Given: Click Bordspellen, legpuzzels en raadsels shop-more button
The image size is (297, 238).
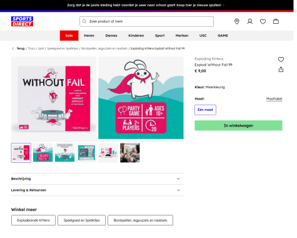Looking at the screenshot, I should (x=140, y=220).
